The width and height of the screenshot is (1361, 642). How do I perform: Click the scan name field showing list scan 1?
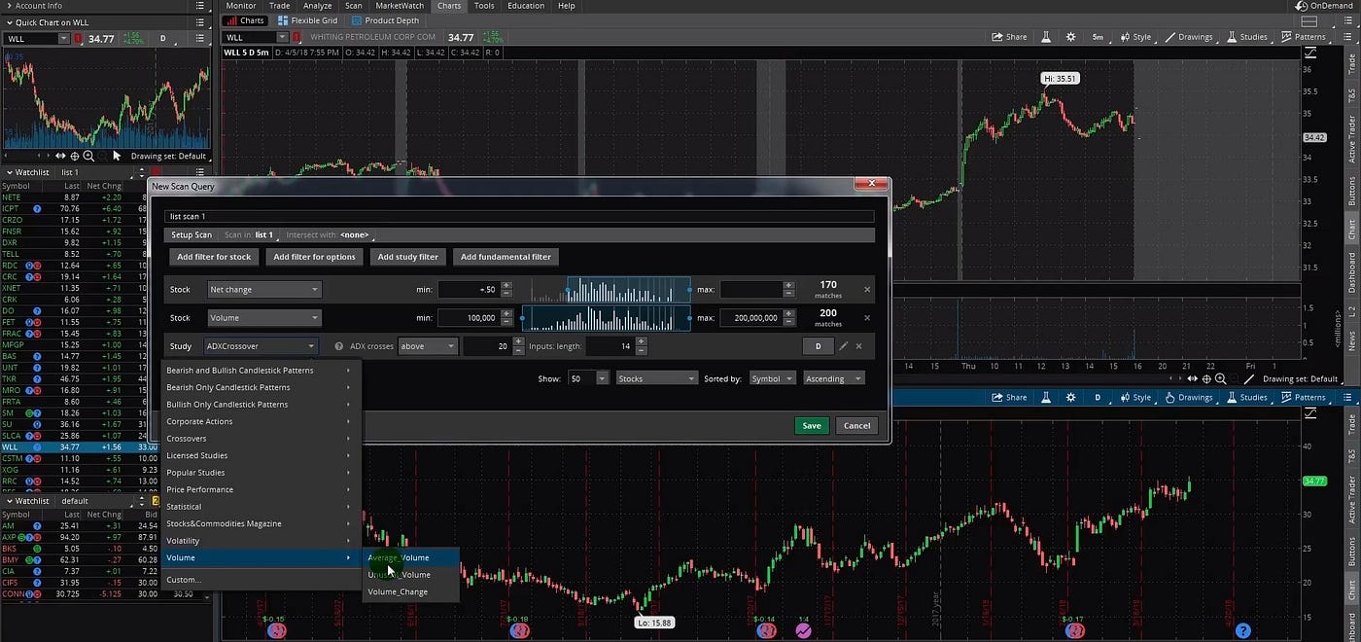pyautogui.click(x=515, y=216)
